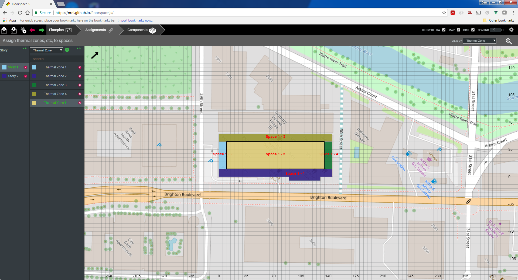The height and width of the screenshot is (280, 518).
Task: Disable the Map checkbox
Action: (458, 30)
